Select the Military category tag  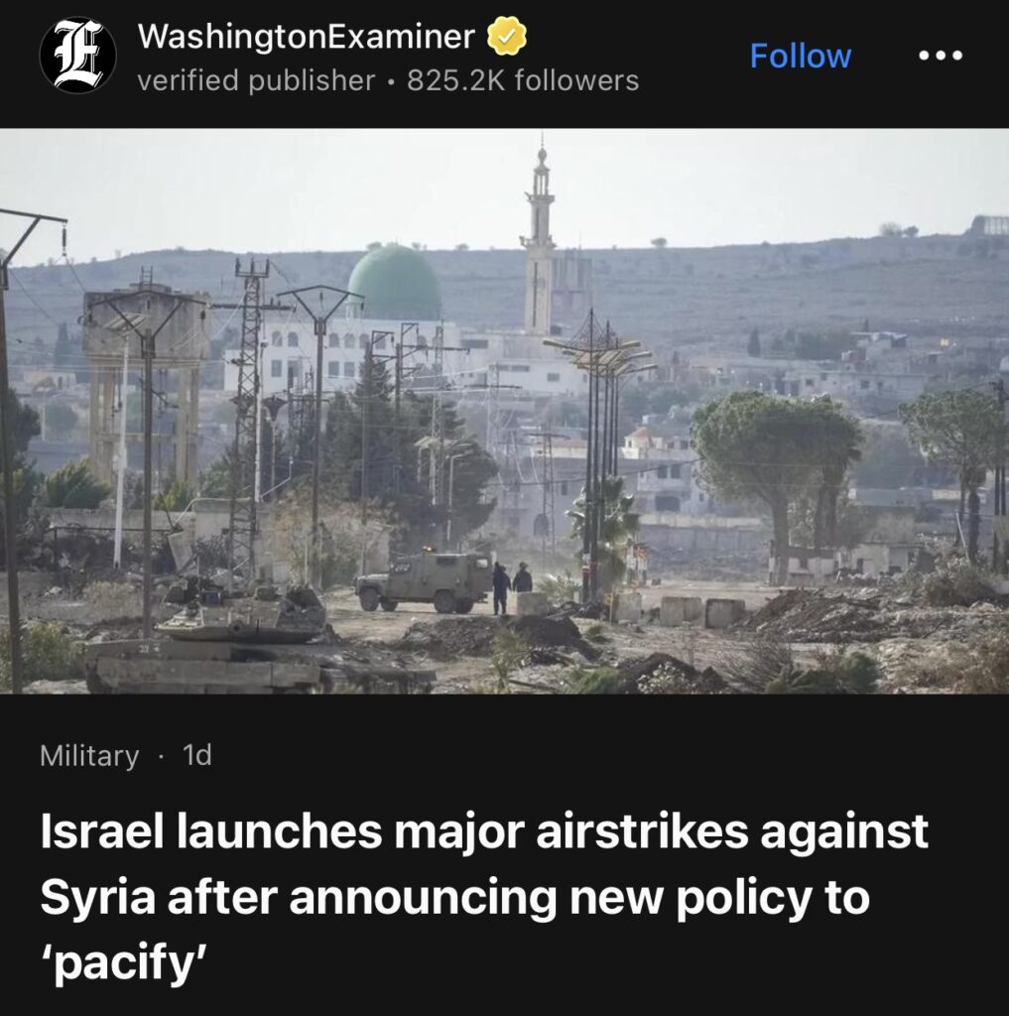click(x=89, y=755)
